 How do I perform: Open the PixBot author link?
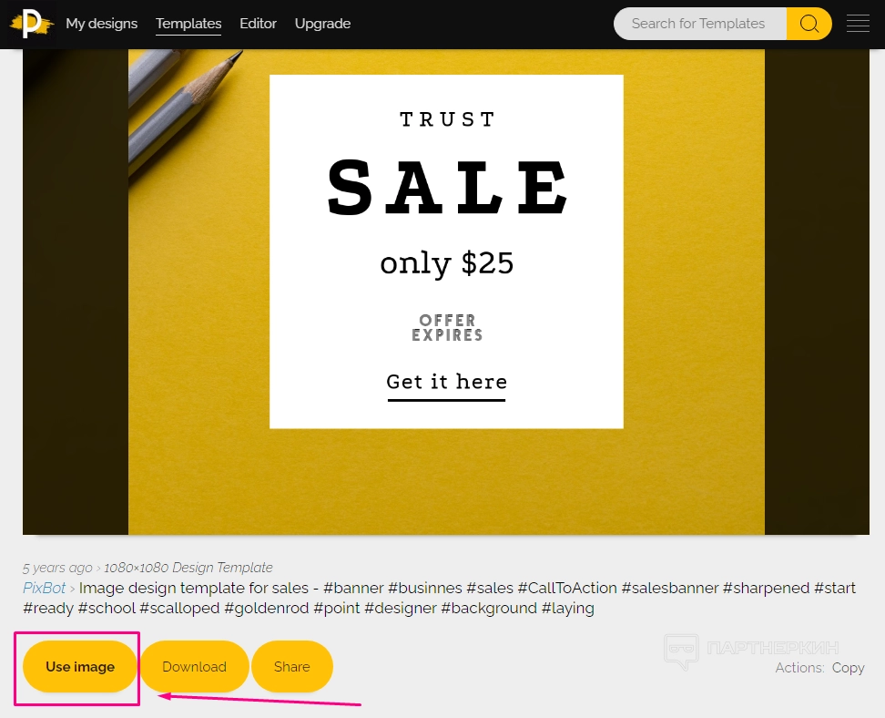44,588
